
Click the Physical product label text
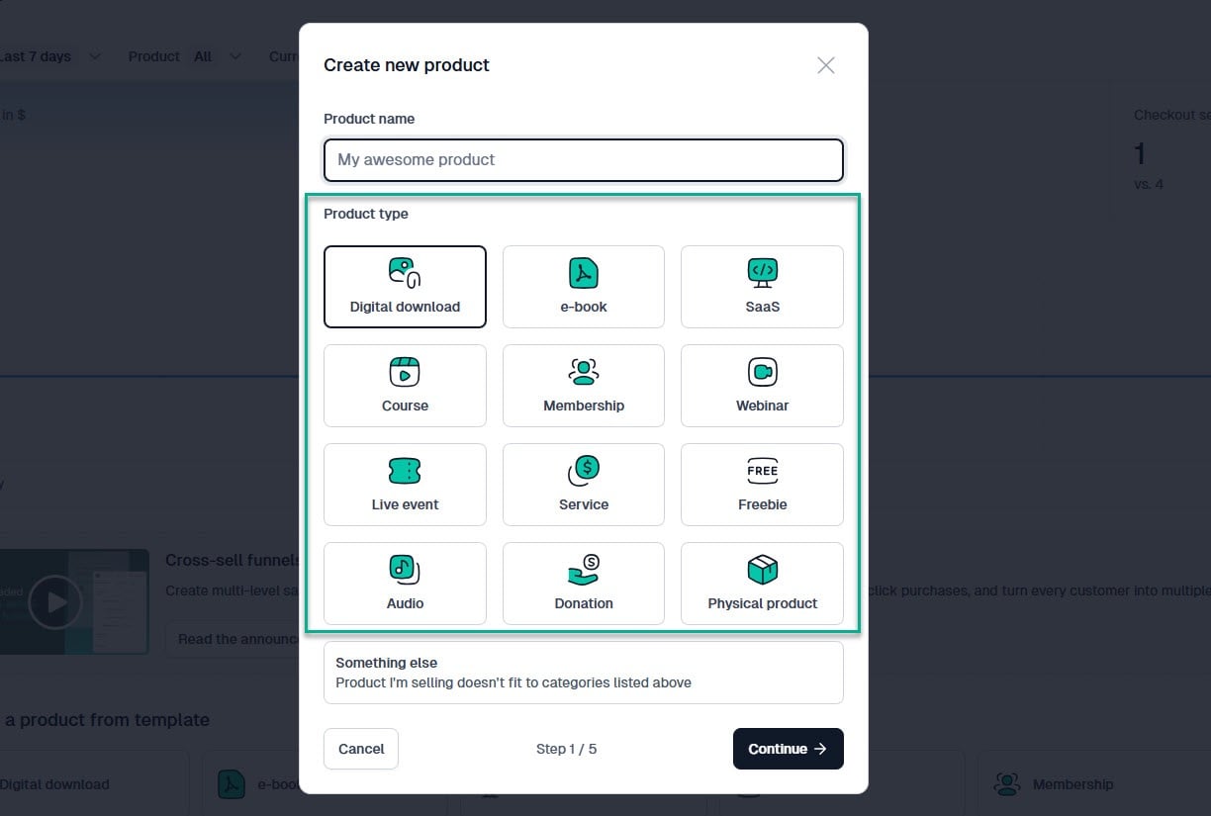point(762,603)
